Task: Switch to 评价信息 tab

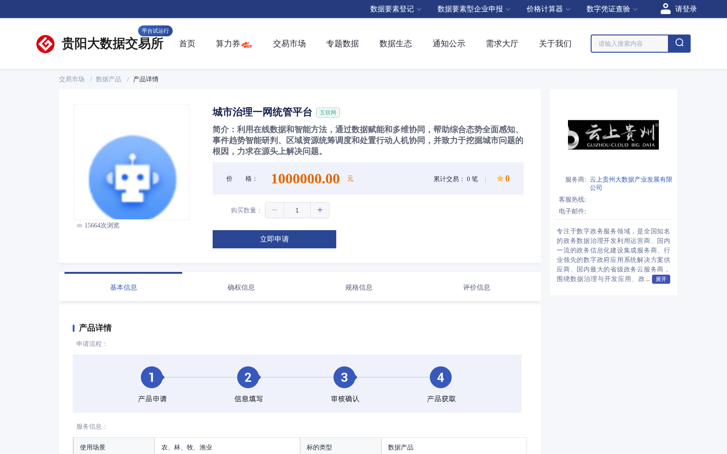Action: [477, 287]
